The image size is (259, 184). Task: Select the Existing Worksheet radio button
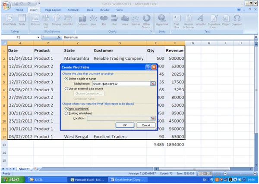[x=66, y=113]
